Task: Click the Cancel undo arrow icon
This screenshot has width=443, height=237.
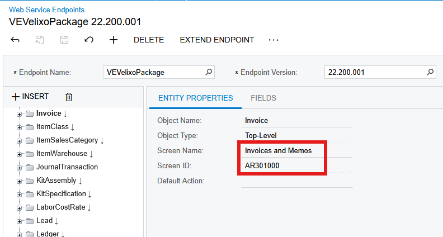Action: click(x=89, y=40)
